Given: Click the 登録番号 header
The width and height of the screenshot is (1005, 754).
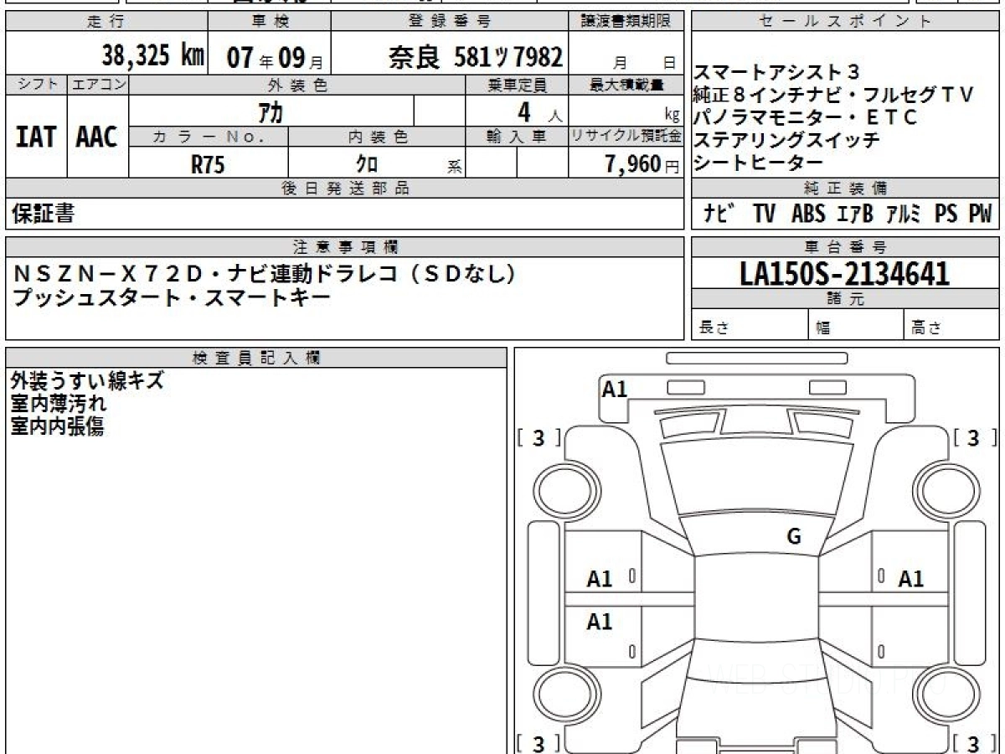Looking at the screenshot, I should 450,22.
